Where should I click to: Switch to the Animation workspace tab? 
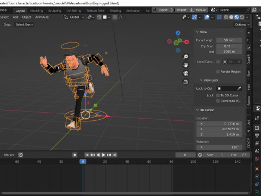coord(133,11)
